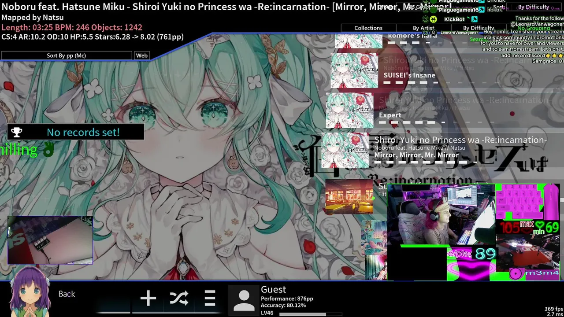Click the LV46 level progress bar
This screenshot has width=564, height=317.
pyautogui.click(x=311, y=314)
